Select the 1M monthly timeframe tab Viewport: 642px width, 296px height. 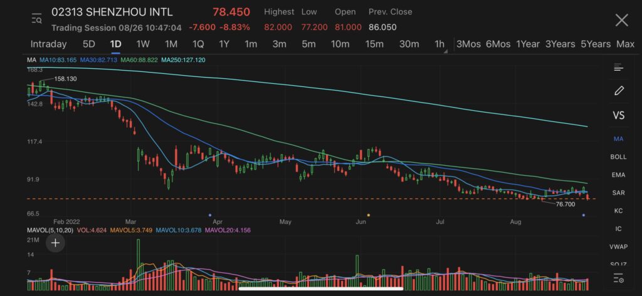pos(171,44)
